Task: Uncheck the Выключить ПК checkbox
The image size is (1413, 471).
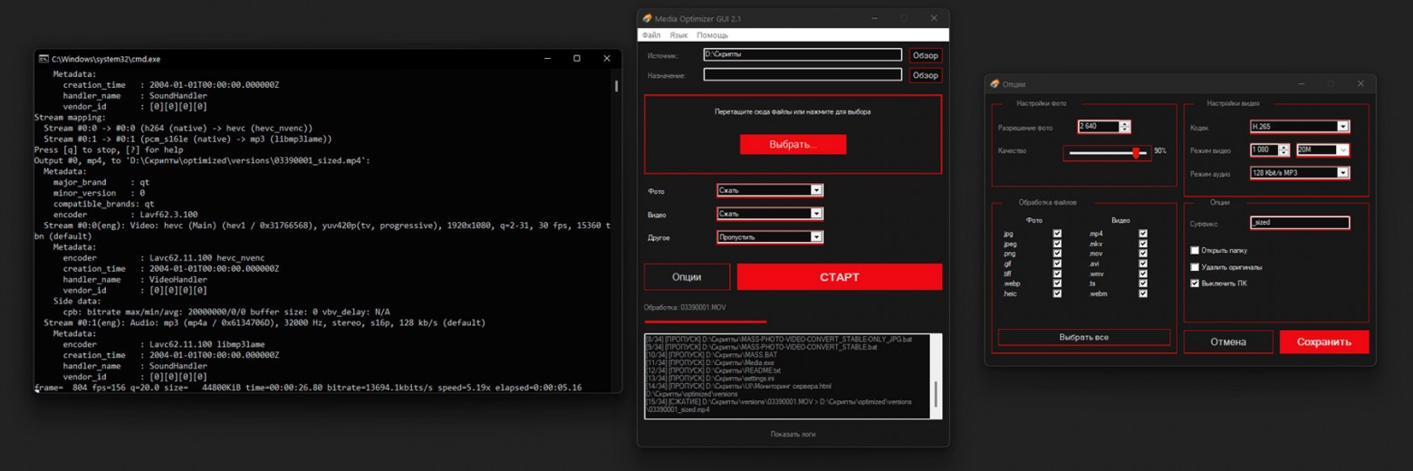Action: point(1196,284)
